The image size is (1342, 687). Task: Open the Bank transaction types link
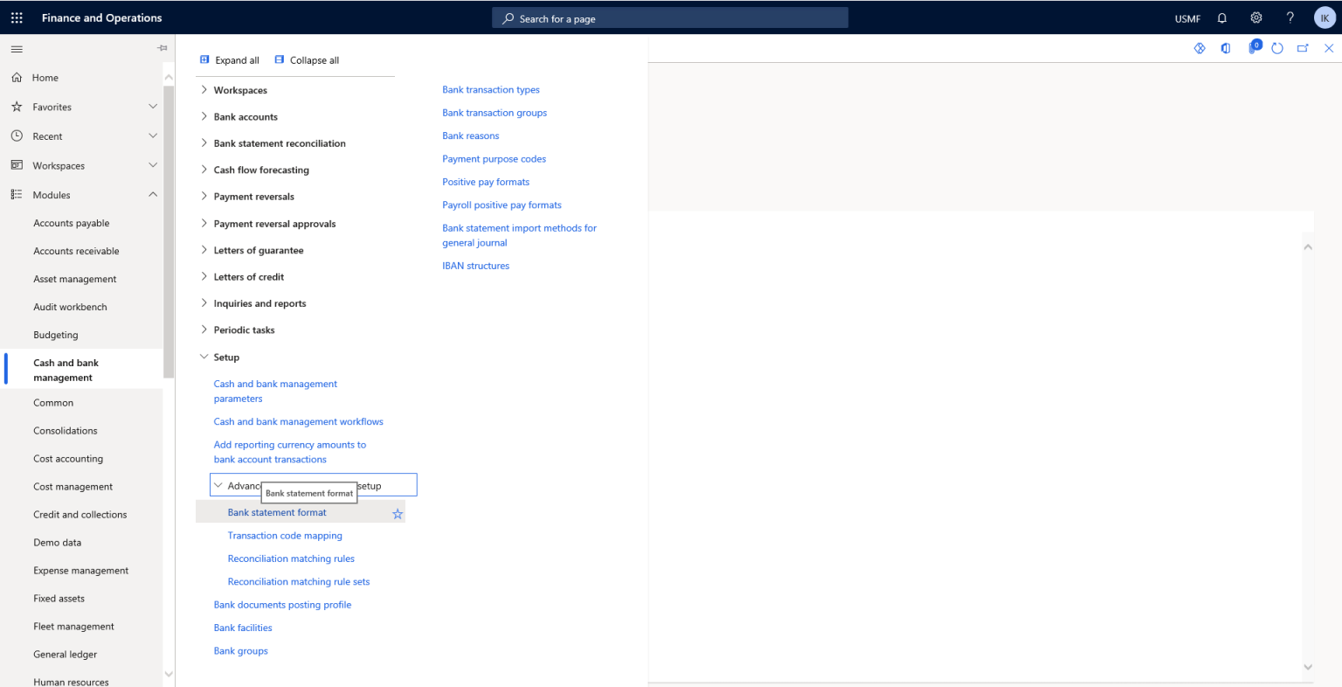click(490, 89)
